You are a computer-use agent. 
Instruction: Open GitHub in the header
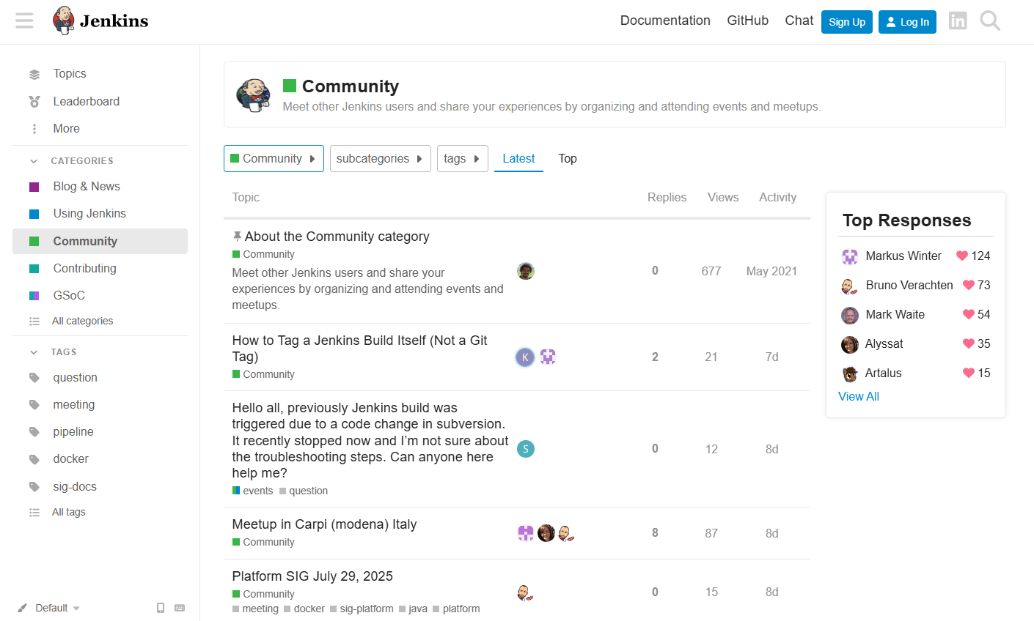(x=748, y=21)
